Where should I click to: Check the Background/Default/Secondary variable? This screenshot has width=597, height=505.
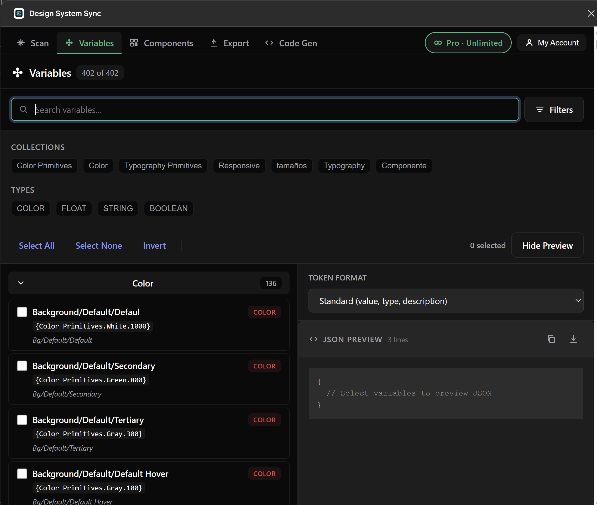pos(22,366)
